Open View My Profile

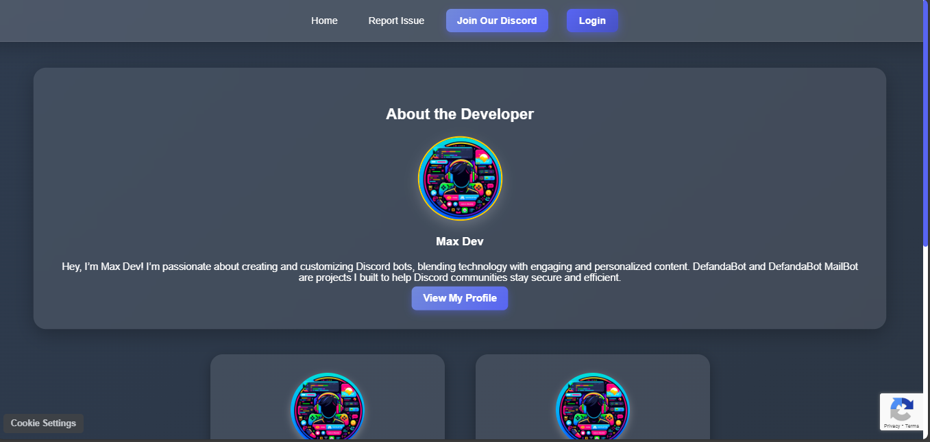click(459, 298)
